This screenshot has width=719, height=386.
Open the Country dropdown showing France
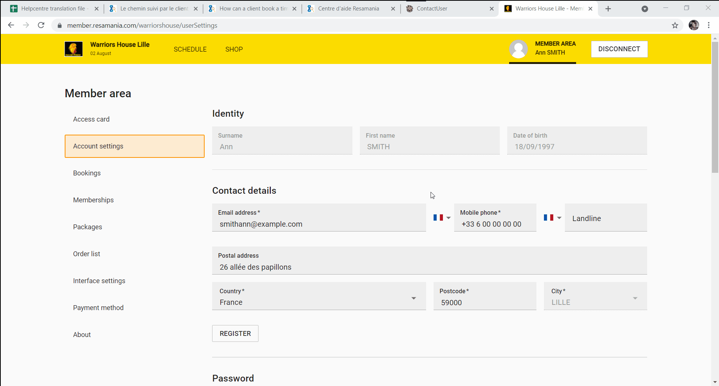click(319, 296)
